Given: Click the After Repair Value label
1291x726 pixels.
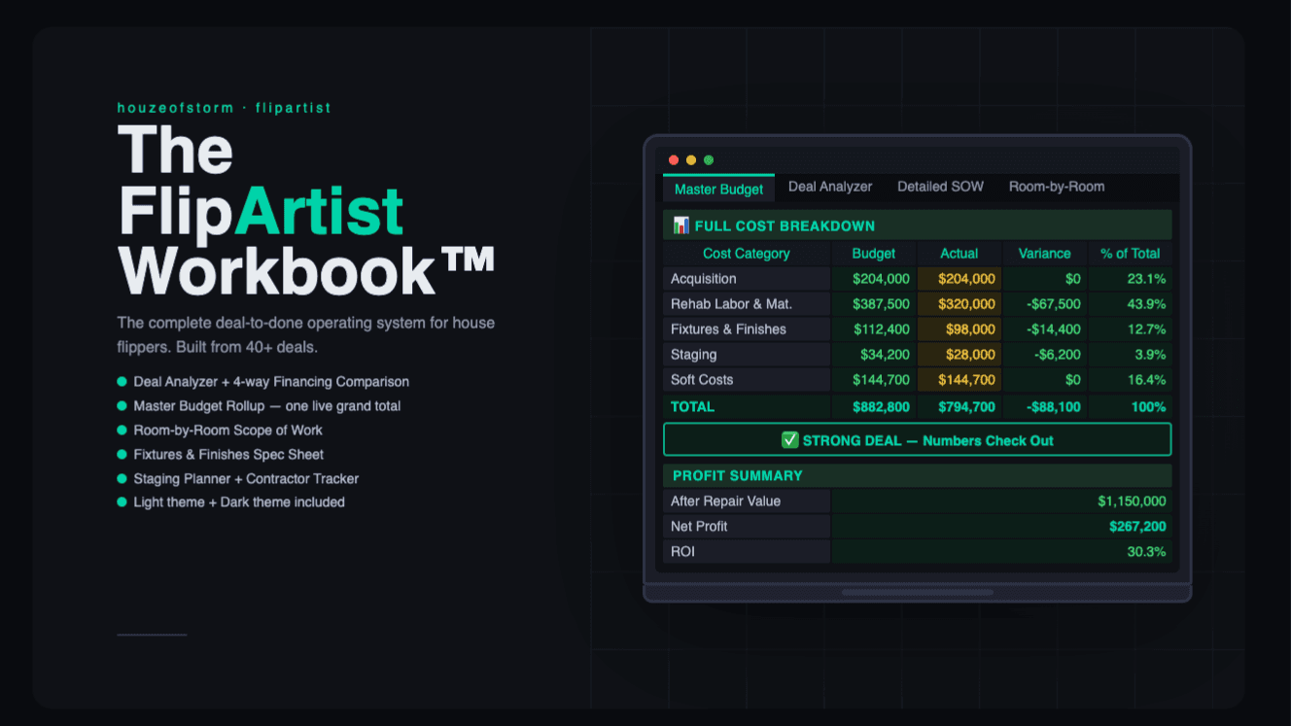Looking at the screenshot, I should point(747,501).
